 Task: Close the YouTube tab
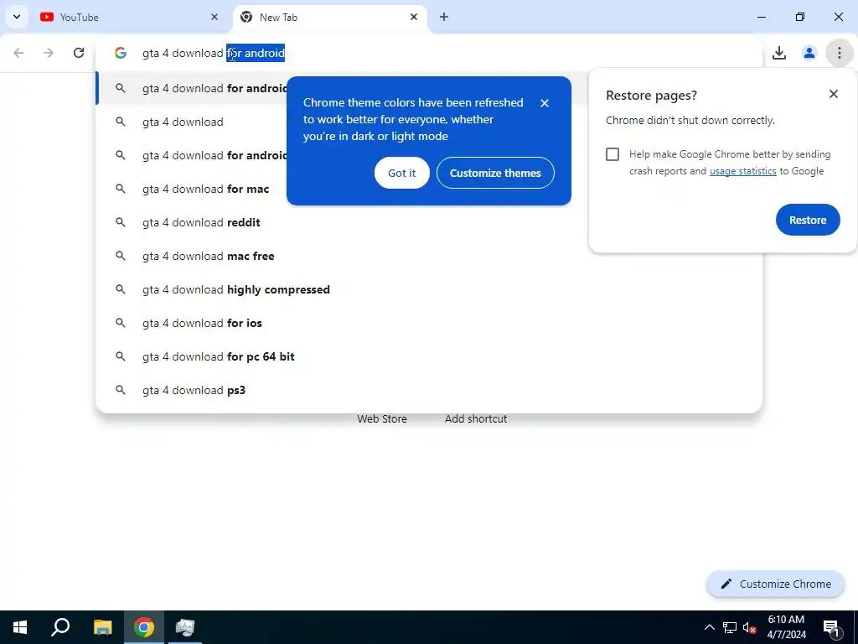214,17
